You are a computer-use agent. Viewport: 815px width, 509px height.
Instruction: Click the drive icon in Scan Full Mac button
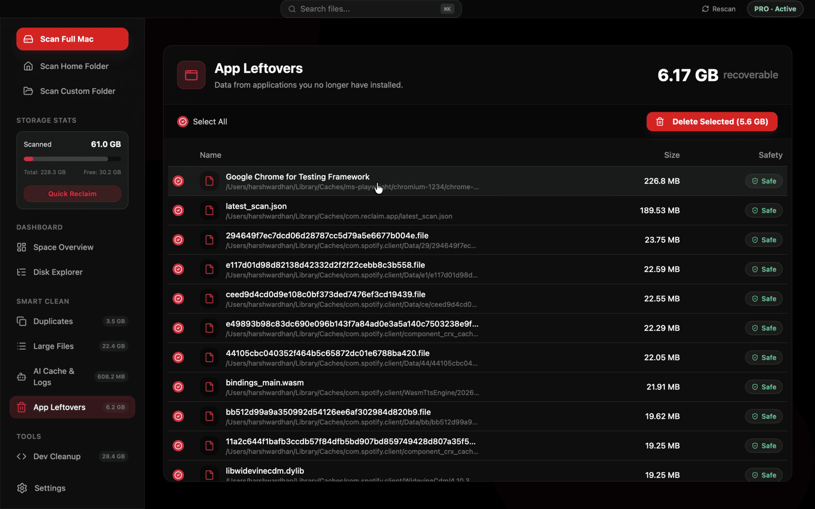click(x=29, y=39)
